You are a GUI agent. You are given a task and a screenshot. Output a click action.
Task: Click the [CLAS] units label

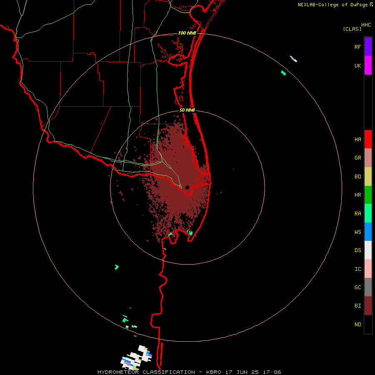coord(352,29)
